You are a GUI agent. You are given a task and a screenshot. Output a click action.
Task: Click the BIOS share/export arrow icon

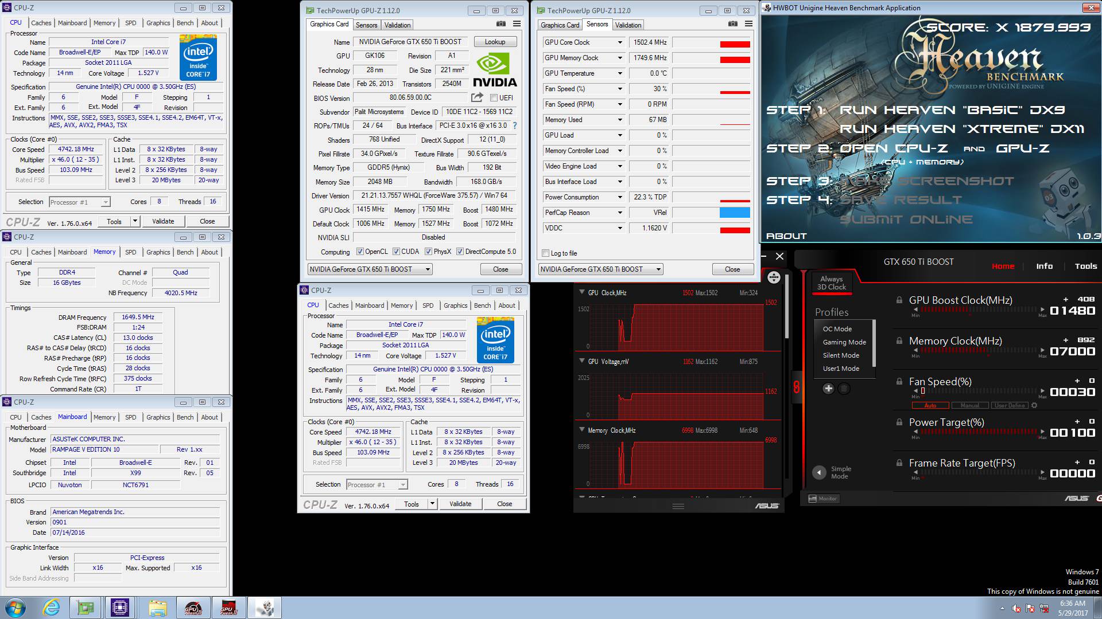[x=477, y=97]
